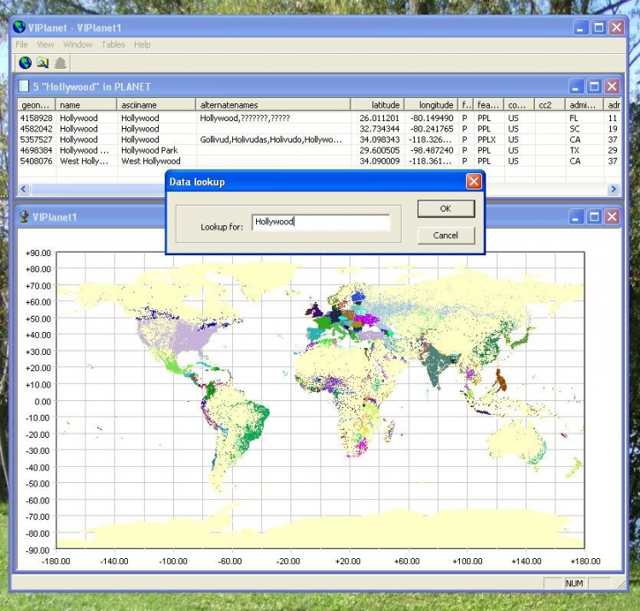Open the File menu
Screen dimensions: 640x611
click(x=21, y=44)
